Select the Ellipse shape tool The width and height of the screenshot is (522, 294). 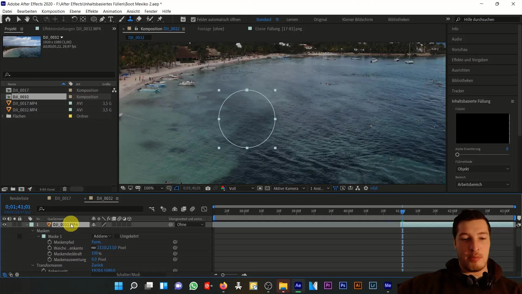tap(94, 19)
